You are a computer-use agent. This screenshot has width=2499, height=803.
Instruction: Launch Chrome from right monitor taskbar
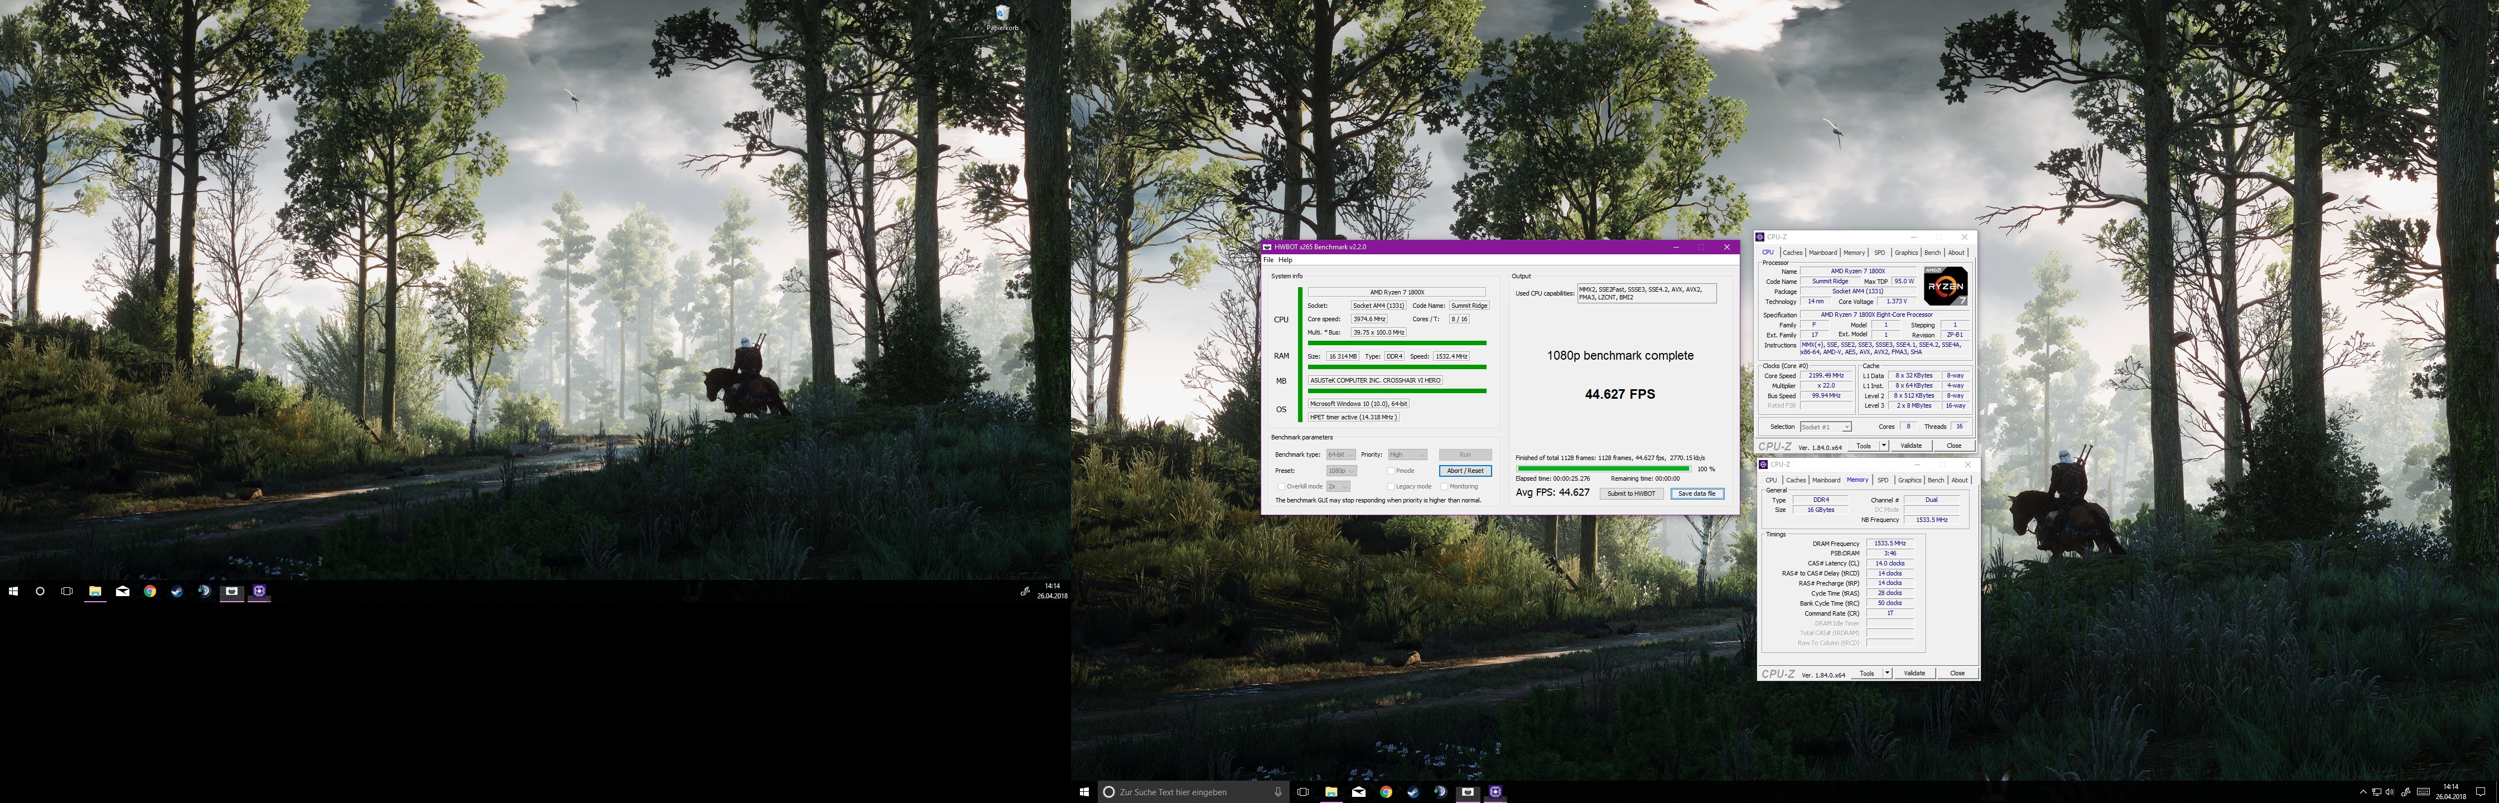point(1385,791)
